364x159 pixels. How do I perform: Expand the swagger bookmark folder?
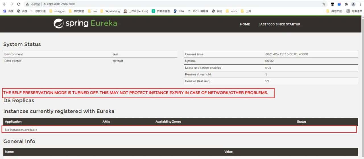(x=57, y=11)
